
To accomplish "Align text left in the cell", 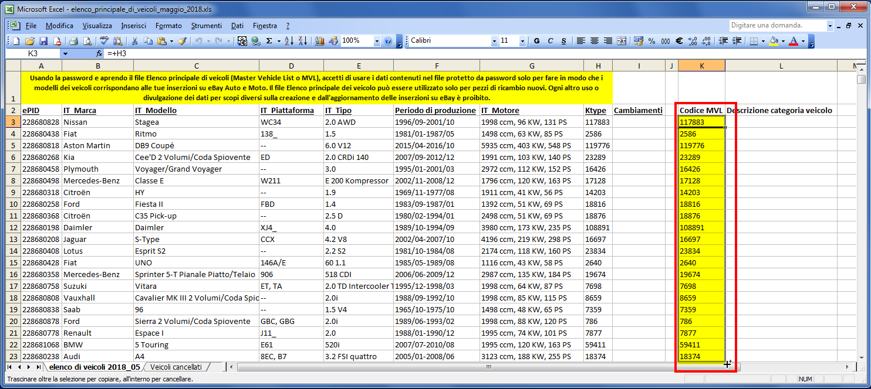I will (x=581, y=41).
